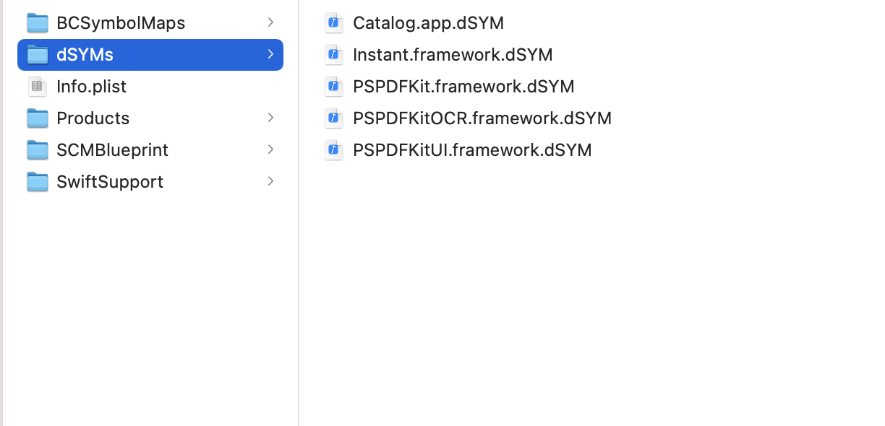The image size is (885, 426).
Task: Select the PSPDFKit.framework.dSYM file icon
Action: coord(333,86)
